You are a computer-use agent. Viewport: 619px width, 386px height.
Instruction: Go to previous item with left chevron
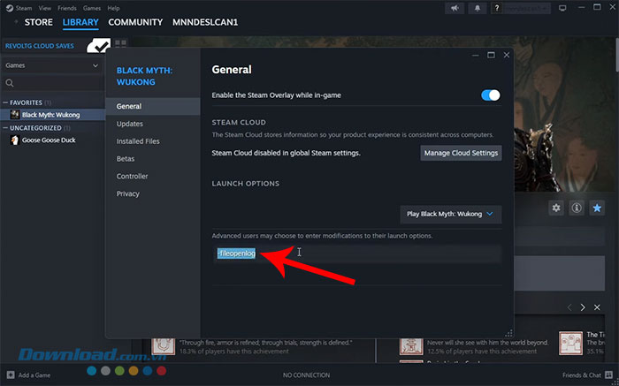coord(569,307)
